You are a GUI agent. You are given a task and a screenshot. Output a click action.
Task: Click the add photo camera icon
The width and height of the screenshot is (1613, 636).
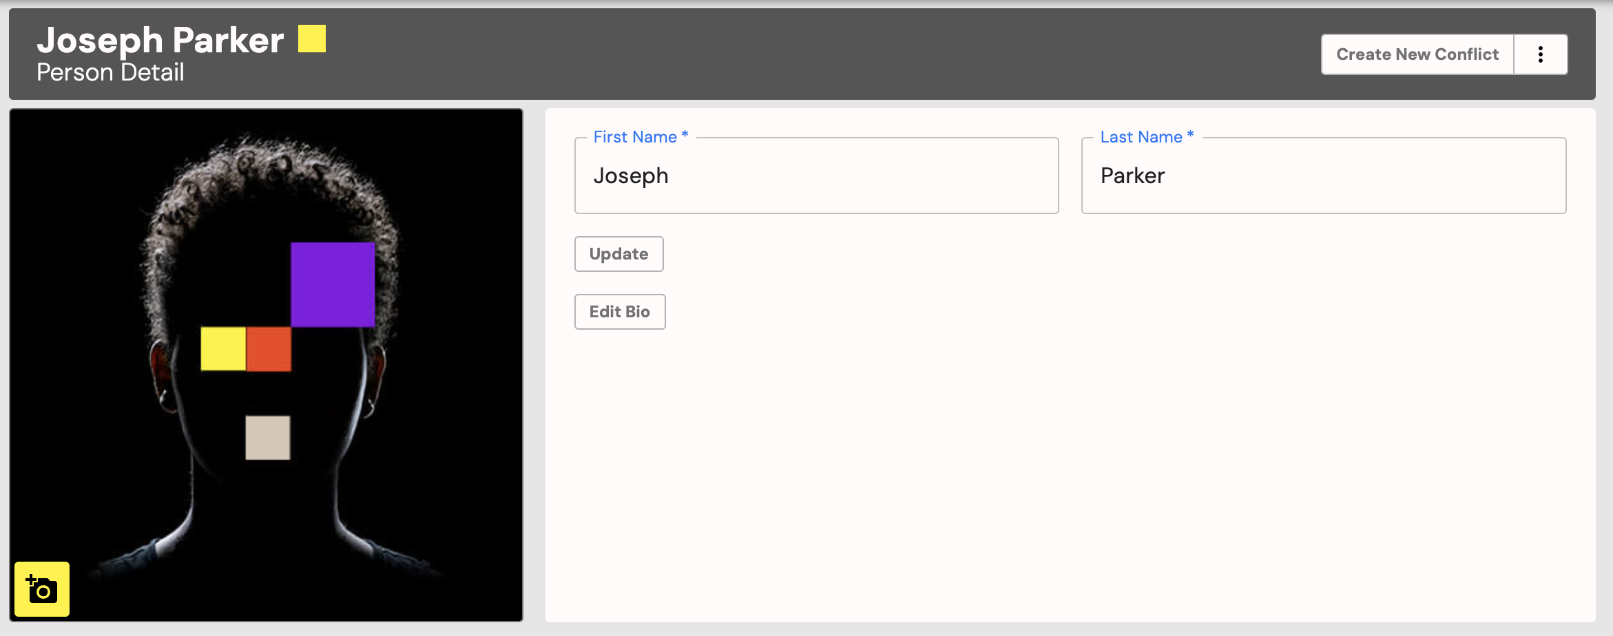[x=42, y=589]
